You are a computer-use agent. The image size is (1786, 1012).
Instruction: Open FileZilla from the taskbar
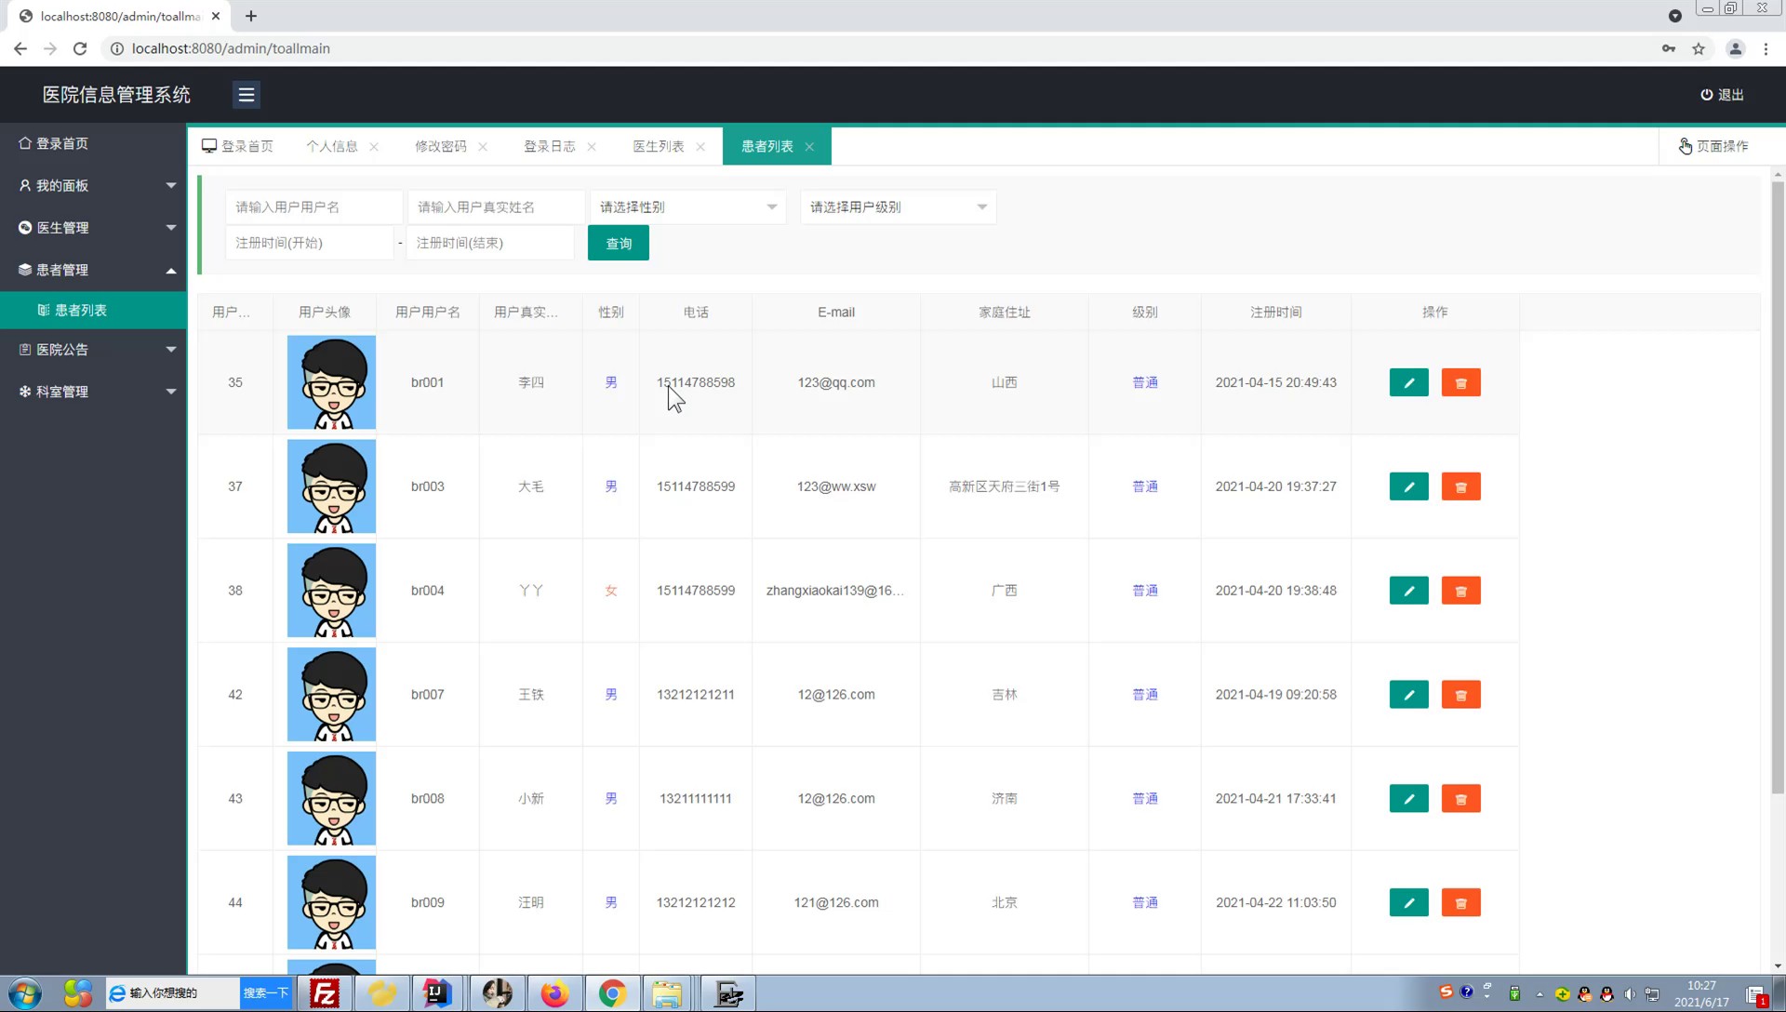pos(325,993)
